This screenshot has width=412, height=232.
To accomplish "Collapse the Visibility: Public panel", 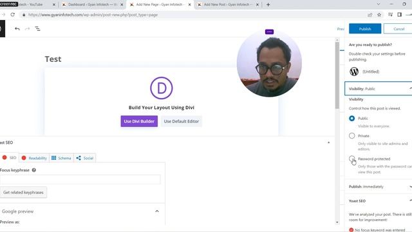I will tap(379, 89).
